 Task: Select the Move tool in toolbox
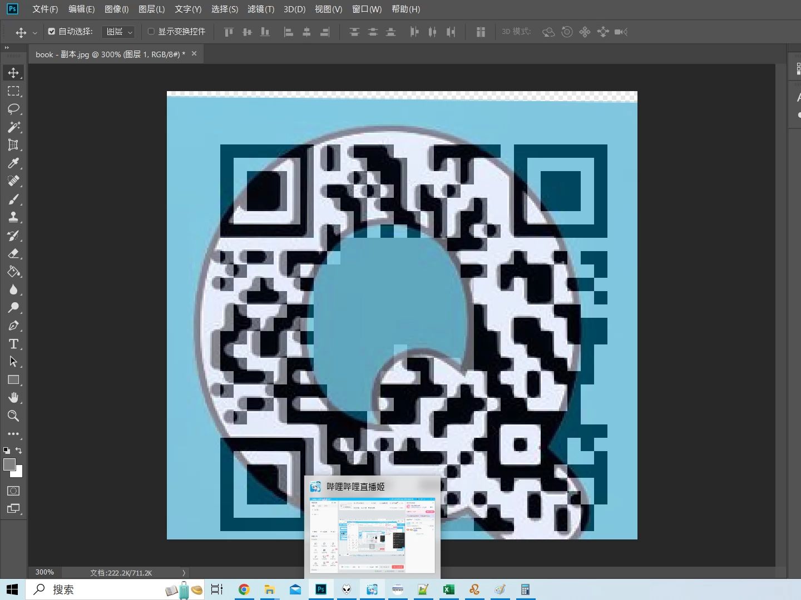(x=13, y=73)
